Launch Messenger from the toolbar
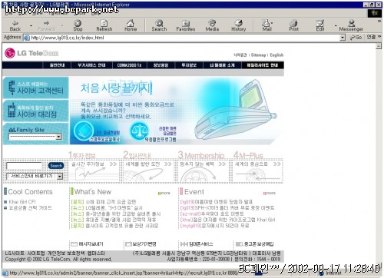The image size is (384, 278). 351,25
